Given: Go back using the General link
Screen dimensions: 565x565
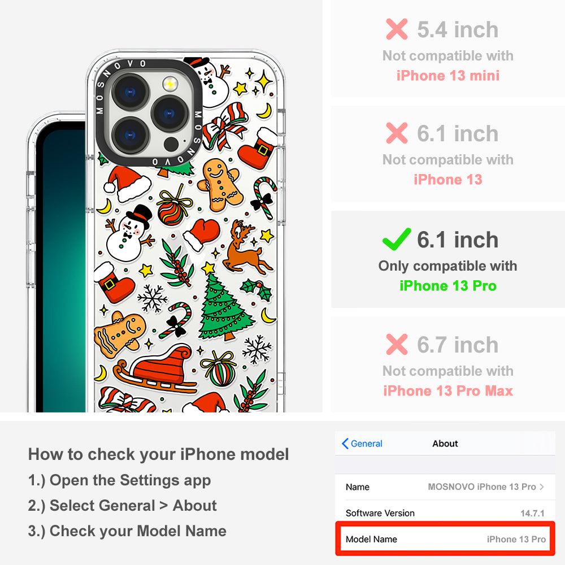Looking at the screenshot, I should pos(362,444).
